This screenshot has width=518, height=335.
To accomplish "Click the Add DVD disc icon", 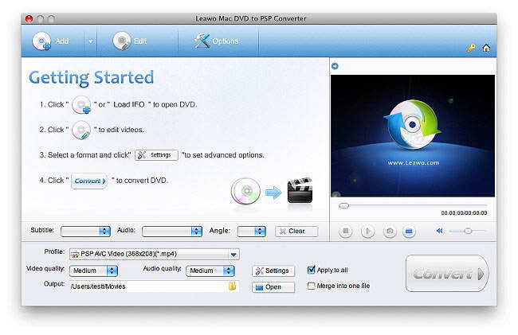I will pos(41,41).
